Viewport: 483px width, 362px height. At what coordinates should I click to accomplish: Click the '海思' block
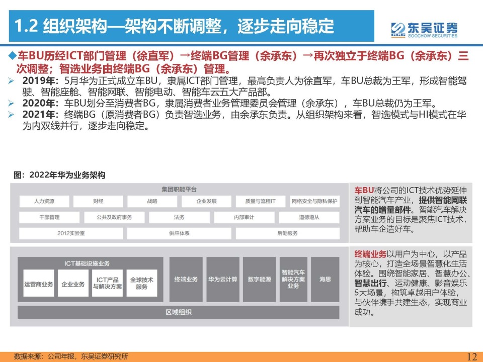coord(325,280)
